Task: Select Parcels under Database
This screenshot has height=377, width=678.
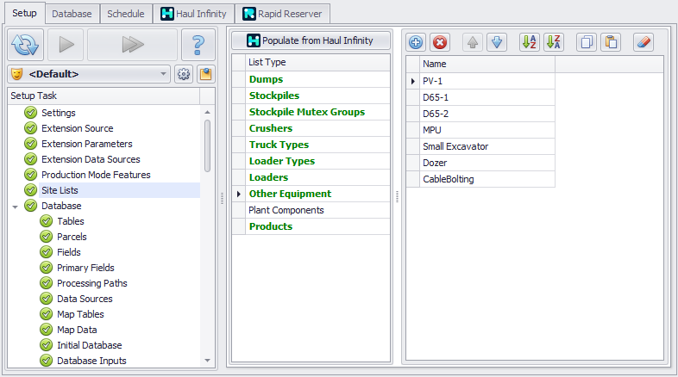Action: [72, 237]
